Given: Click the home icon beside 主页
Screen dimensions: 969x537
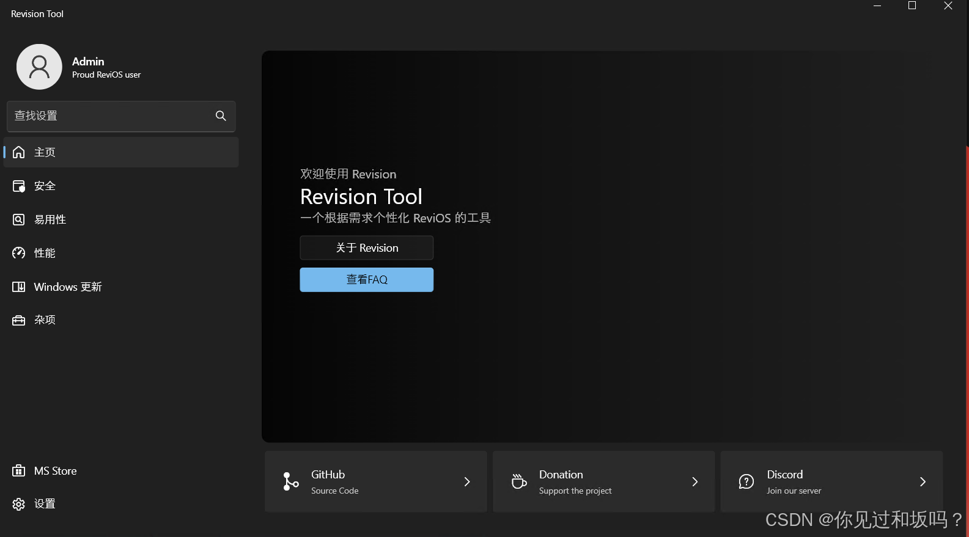Looking at the screenshot, I should point(19,152).
